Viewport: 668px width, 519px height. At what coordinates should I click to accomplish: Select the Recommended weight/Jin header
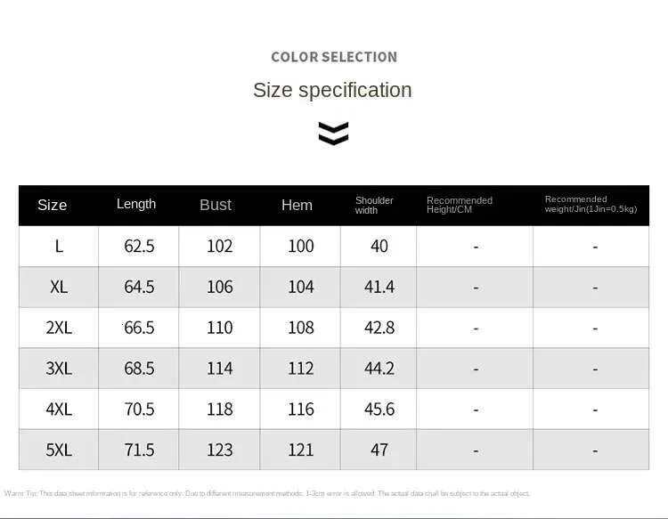tap(591, 204)
